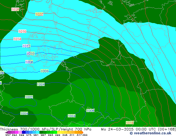Click the 1010 isobar label
The height and width of the screenshot is (136, 176).
pos(31,54)
